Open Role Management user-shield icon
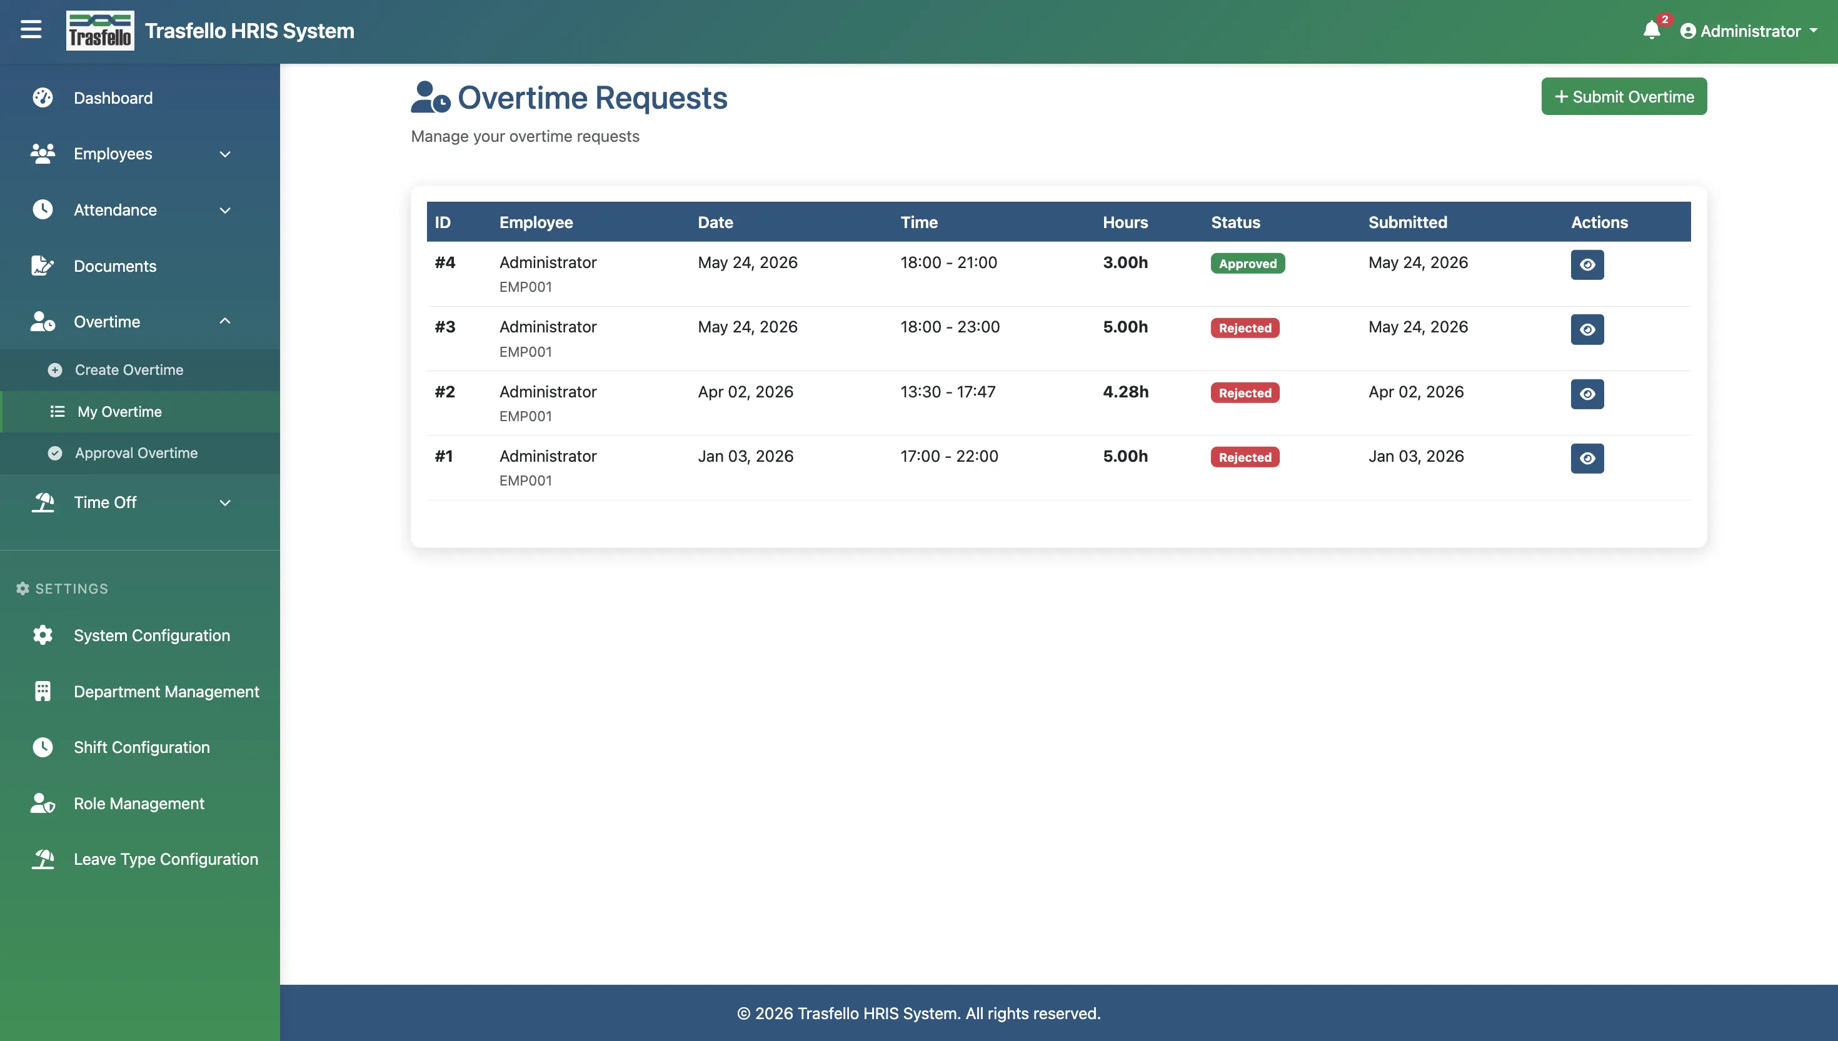The width and height of the screenshot is (1838, 1041). 43,804
